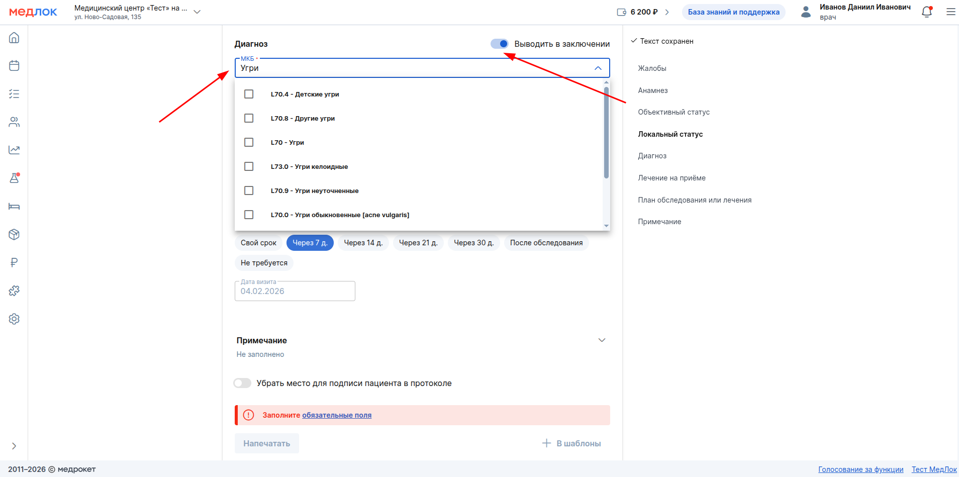The height and width of the screenshot is (477, 959).
Task: Open the analytics chart icon in sidebar
Action: (14, 150)
